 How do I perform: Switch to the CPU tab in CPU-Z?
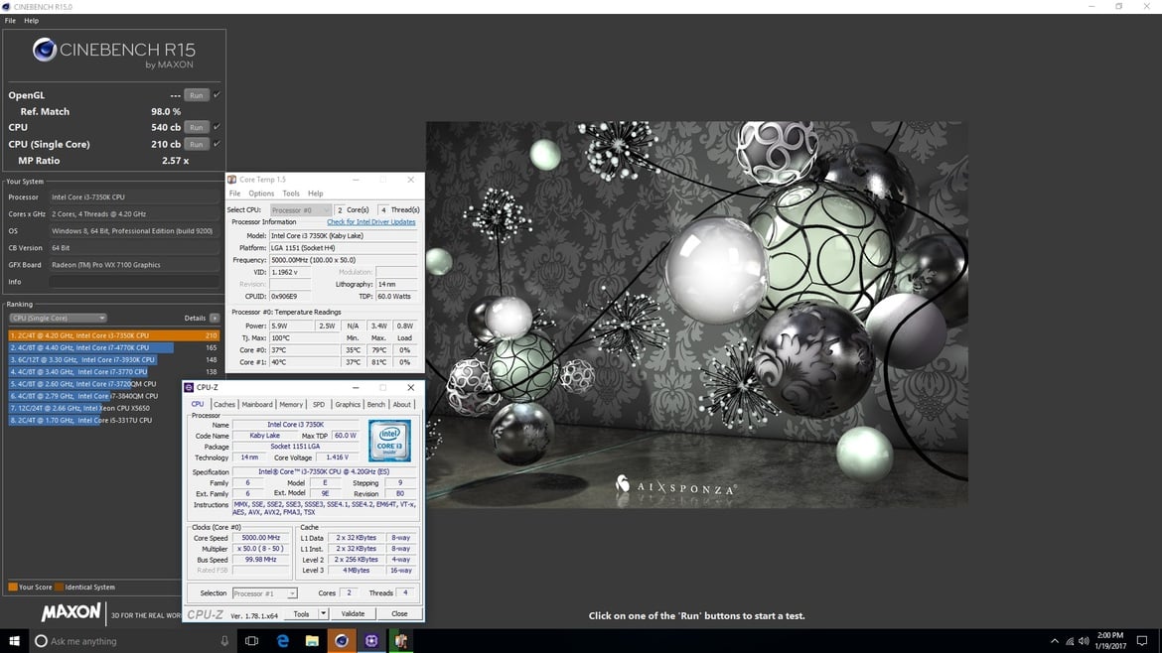(x=197, y=404)
